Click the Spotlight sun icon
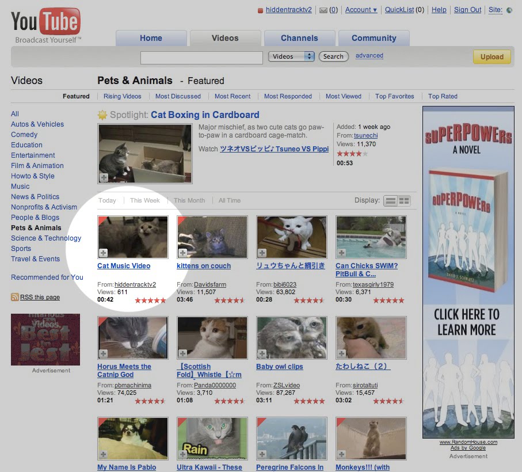 (102, 115)
